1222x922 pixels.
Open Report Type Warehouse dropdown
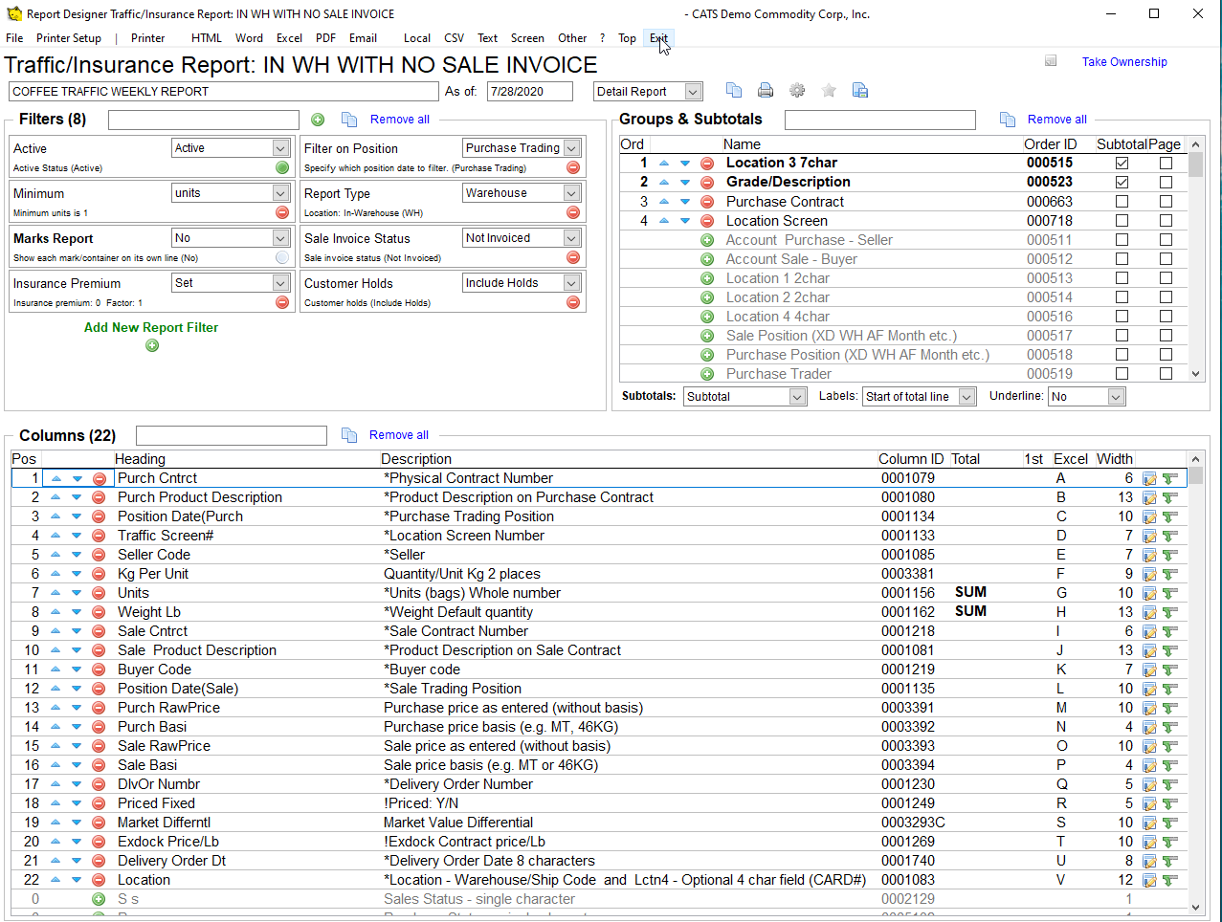pyautogui.click(x=571, y=193)
